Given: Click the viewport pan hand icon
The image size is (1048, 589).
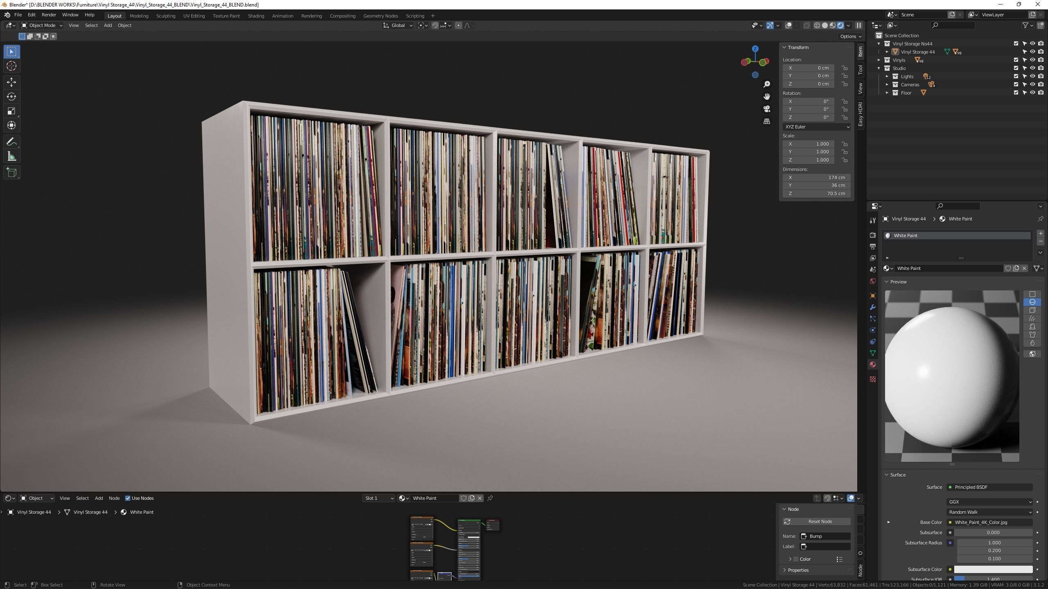Looking at the screenshot, I should (767, 97).
